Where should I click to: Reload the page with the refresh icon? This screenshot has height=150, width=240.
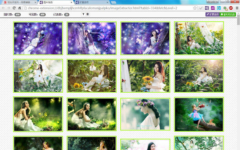point(14,8)
